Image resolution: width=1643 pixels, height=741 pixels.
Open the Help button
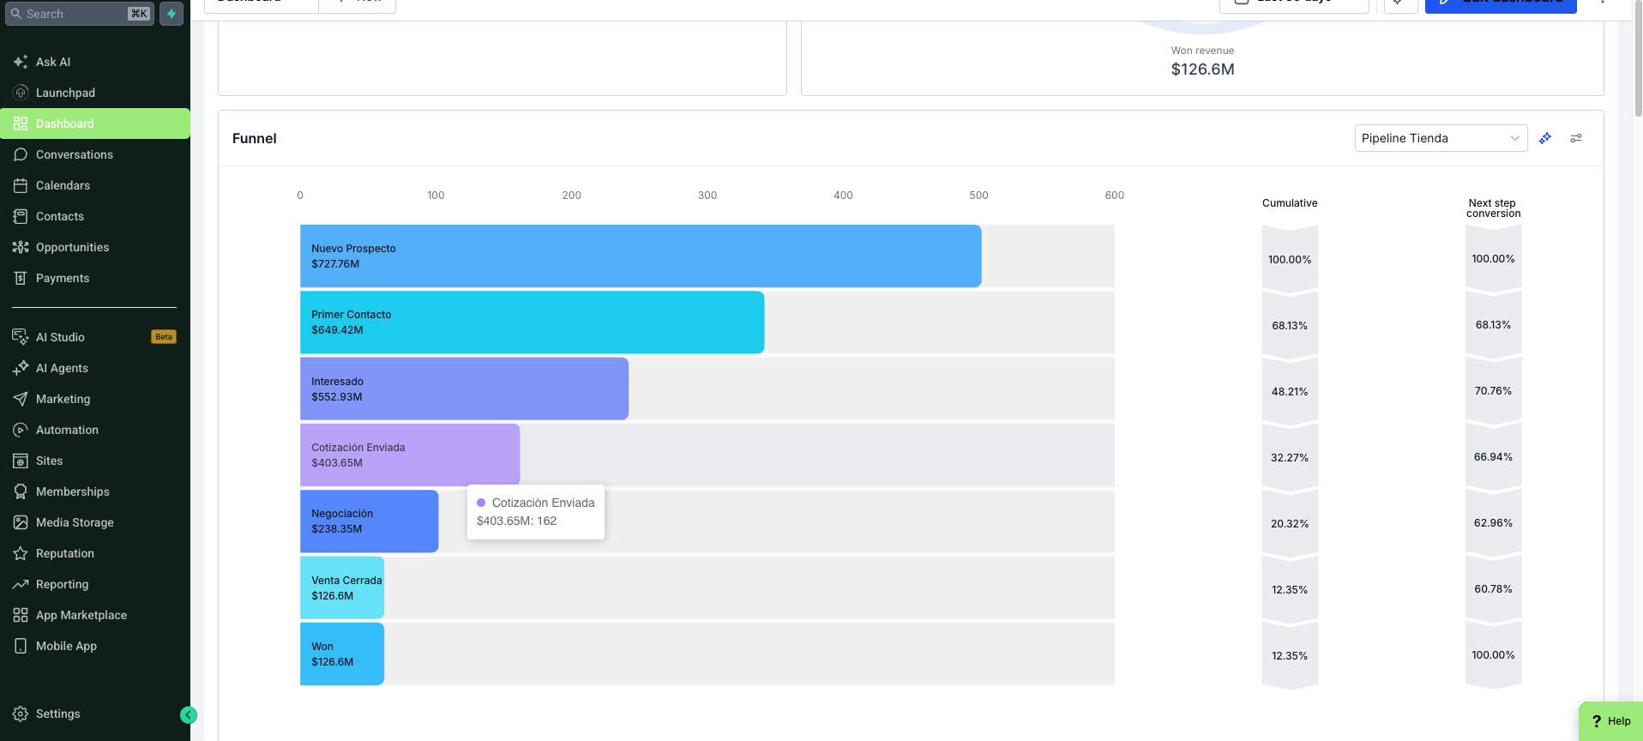point(1611,721)
